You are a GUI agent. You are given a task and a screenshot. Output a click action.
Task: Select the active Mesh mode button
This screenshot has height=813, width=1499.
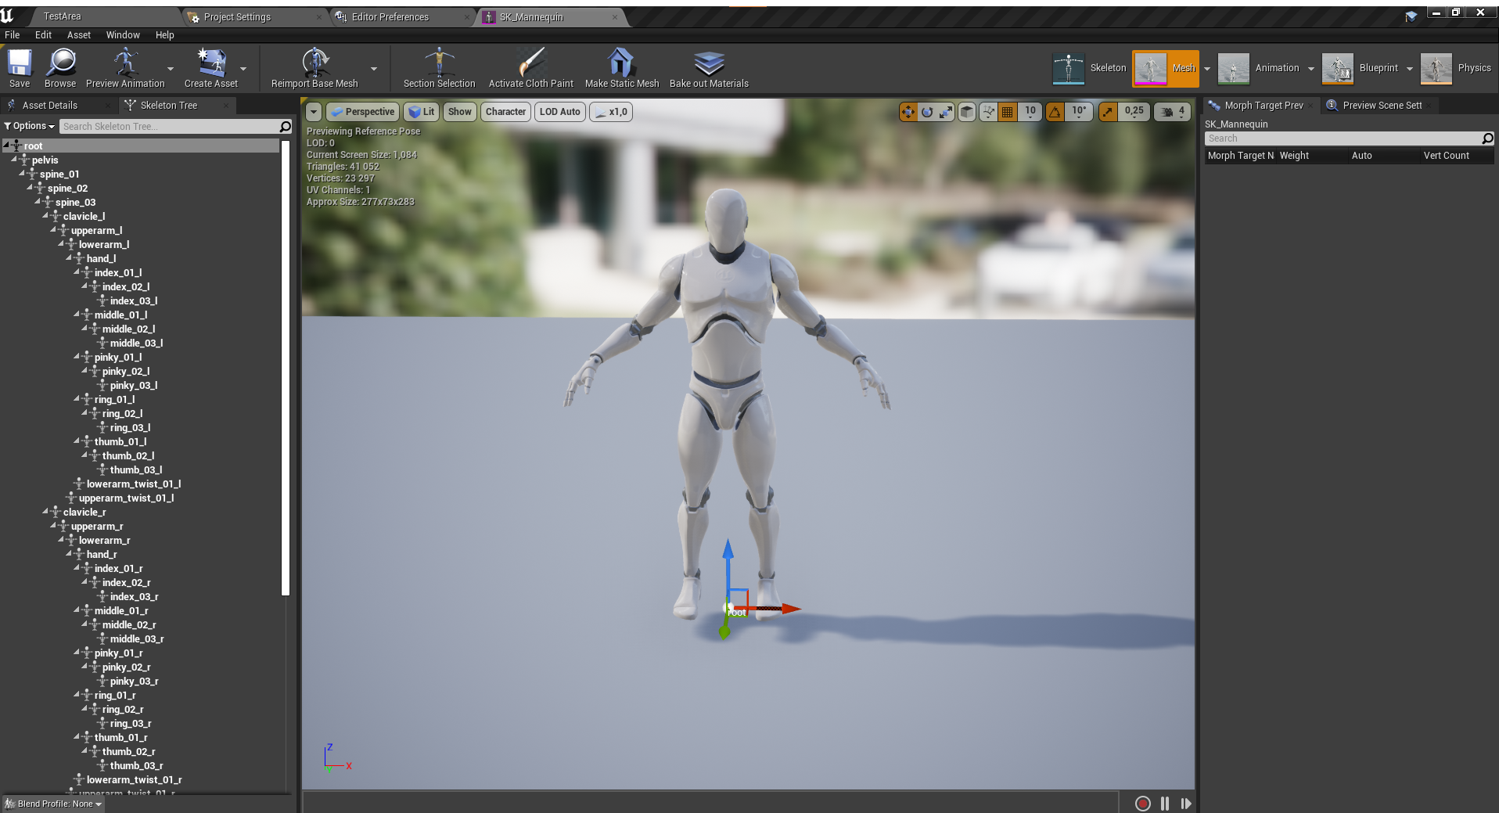pyautogui.click(x=1166, y=68)
